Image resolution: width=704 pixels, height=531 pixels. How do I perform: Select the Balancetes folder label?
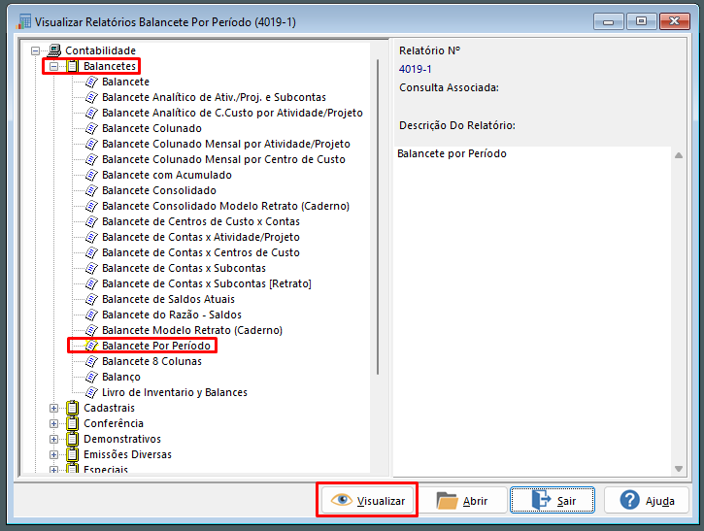[110, 66]
